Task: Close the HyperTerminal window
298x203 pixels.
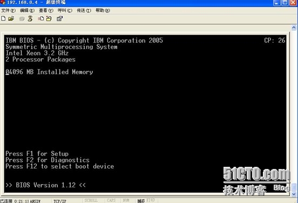Action: click(x=294, y=3)
